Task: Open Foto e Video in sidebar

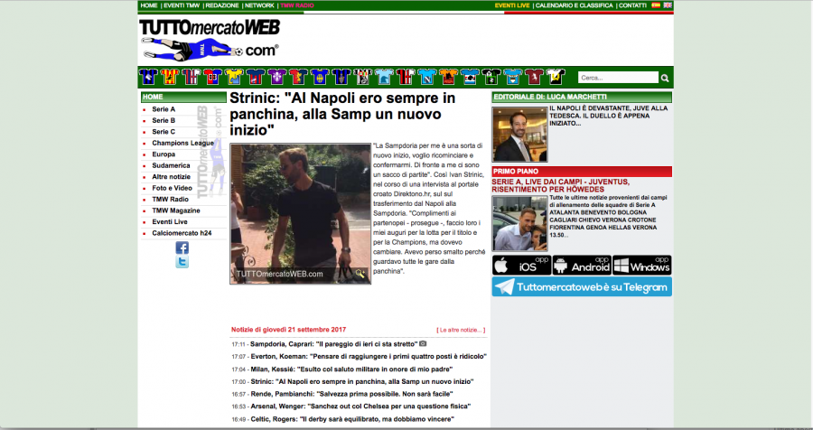Action: pyautogui.click(x=172, y=188)
